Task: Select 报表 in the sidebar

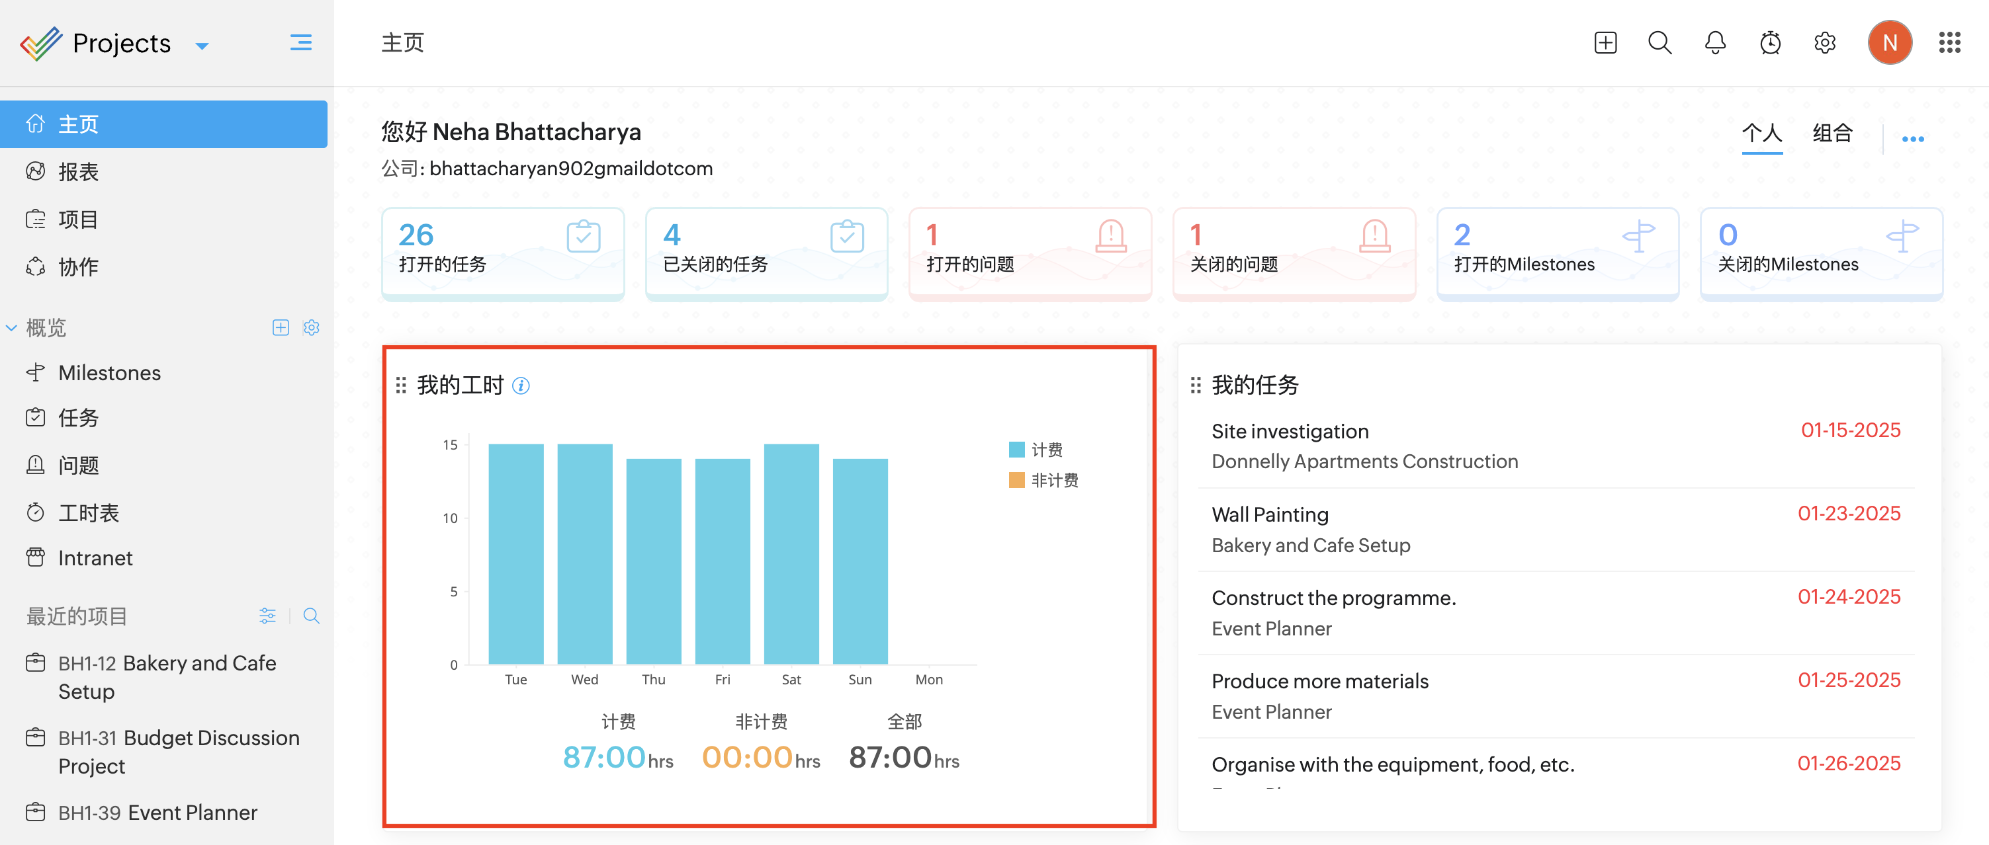Action: (x=79, y=171)
